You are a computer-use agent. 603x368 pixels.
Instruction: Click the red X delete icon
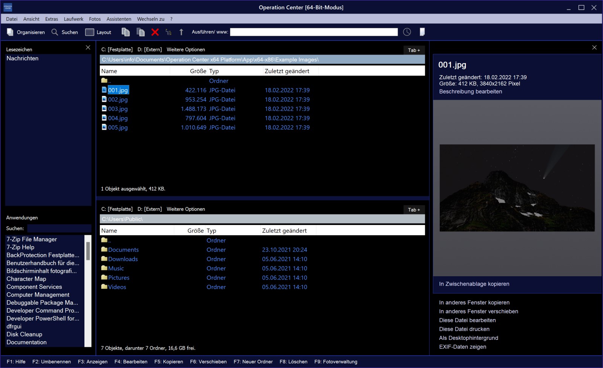pos(155,32)
